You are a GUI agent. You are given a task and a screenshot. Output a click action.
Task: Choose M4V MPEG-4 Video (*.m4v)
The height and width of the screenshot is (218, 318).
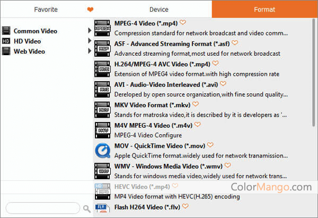(153, 125)
